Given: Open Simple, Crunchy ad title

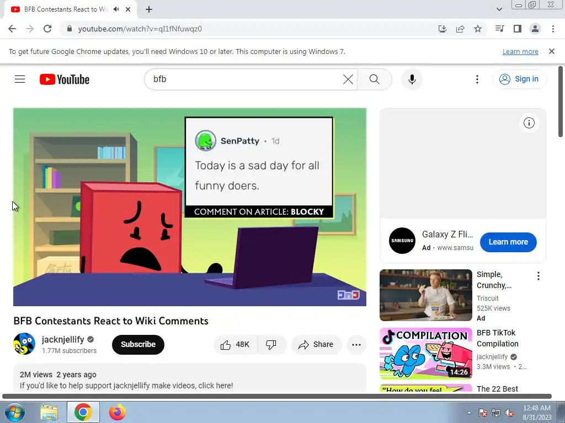Looking at the screenshot, I should coord(494,280).
